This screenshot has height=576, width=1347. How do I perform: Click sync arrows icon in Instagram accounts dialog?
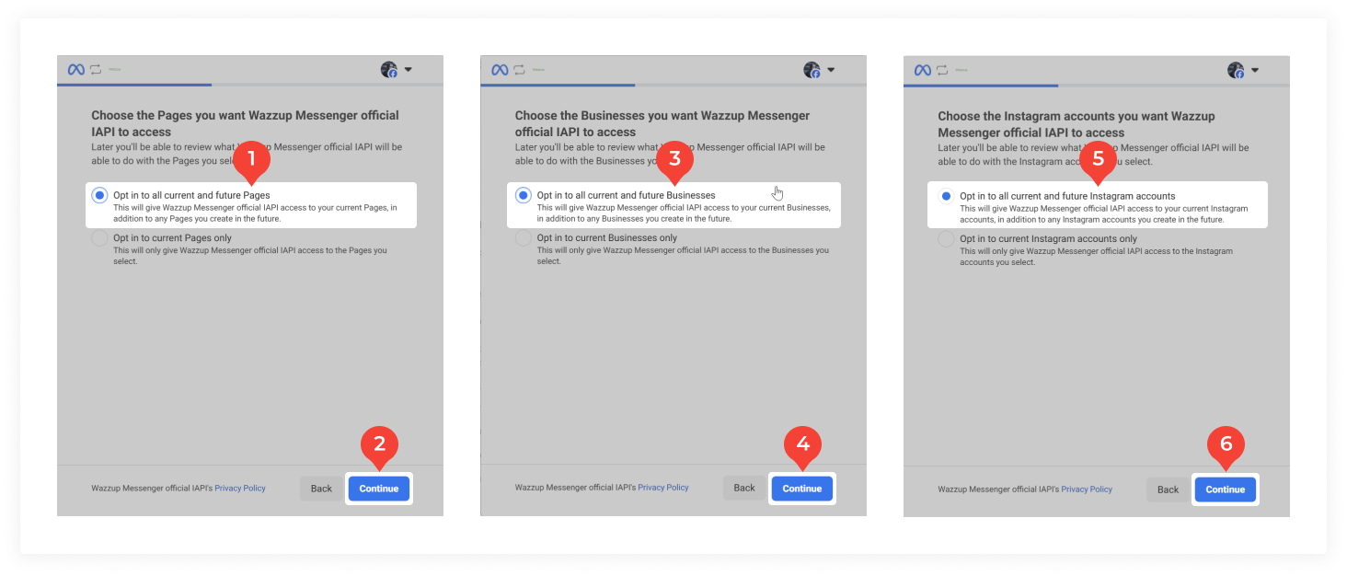pyautogui.click(x=943, y=70)
